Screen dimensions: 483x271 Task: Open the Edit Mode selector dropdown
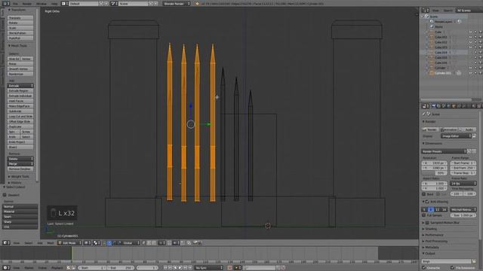pyautogui.click(x=70, y=243)
